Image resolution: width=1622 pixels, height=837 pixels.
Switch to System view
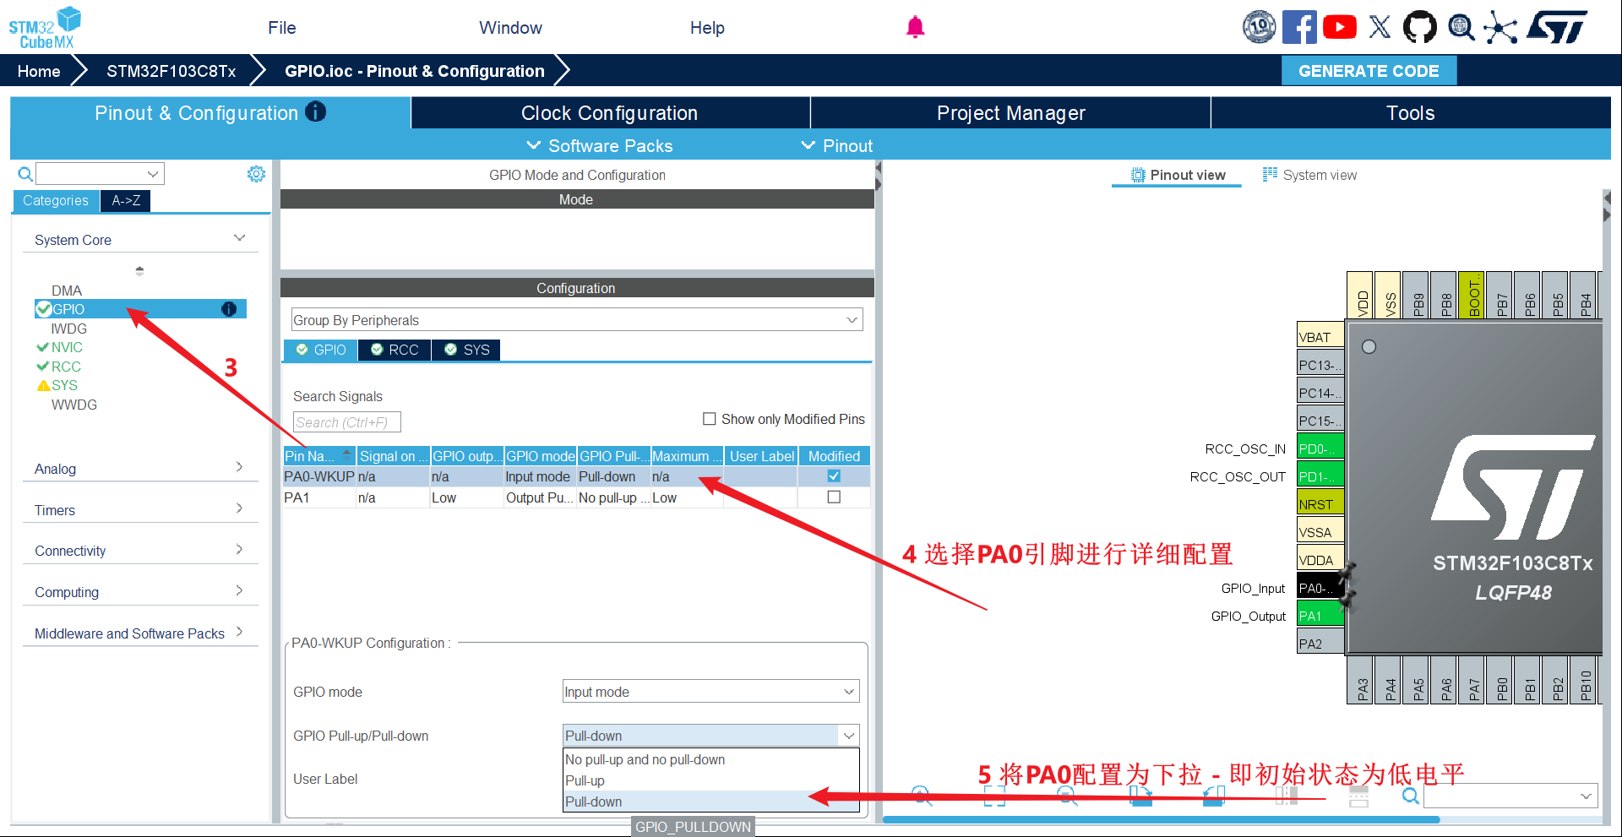1309,175
